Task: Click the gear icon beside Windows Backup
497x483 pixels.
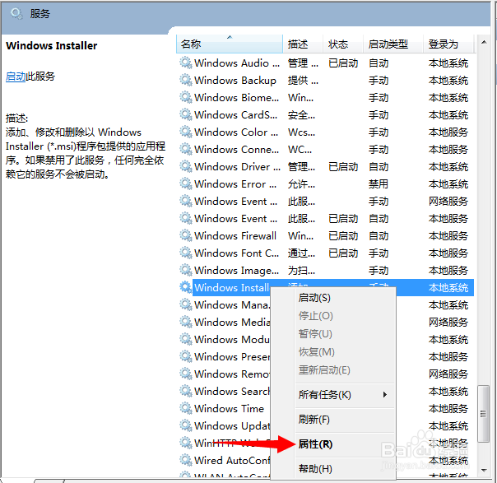Action: [x=186, y=80]
